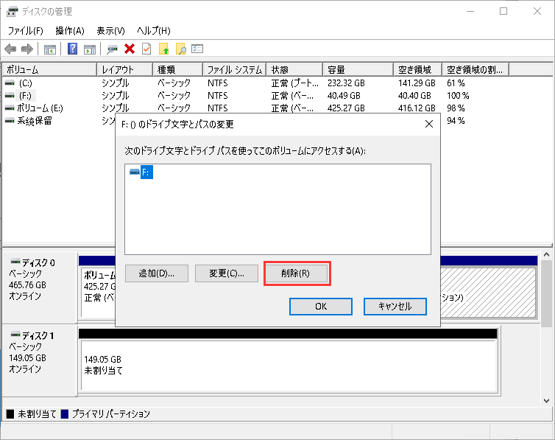The image size is (555, 440).
Task: Select the (C:) volume name
Action: click(25, 83)
